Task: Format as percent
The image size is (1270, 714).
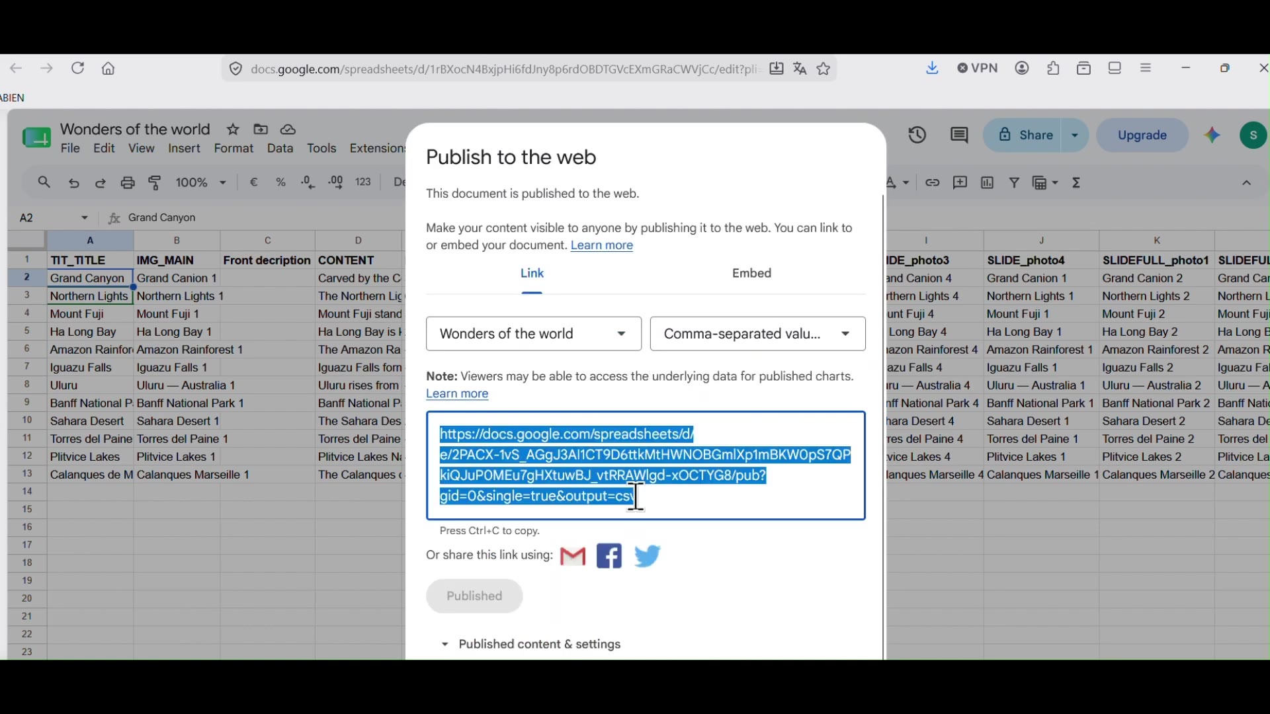Action: pyautogui.click(x=281, y=182)
